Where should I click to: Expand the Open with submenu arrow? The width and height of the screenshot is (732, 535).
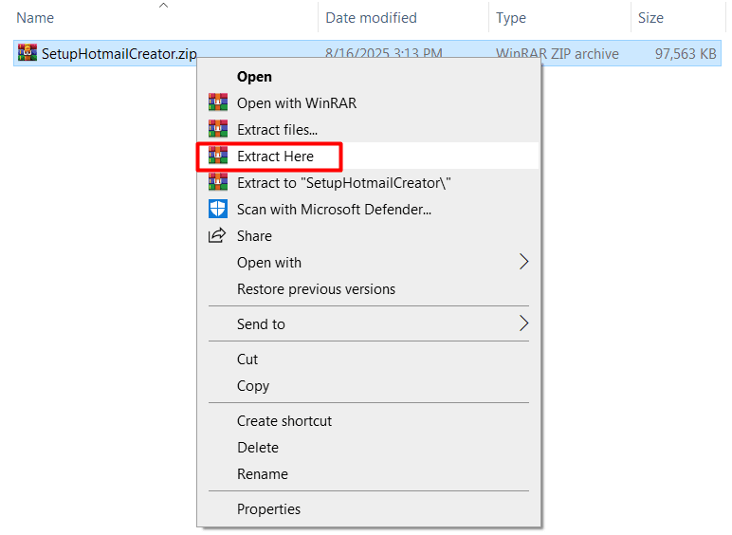523,262
